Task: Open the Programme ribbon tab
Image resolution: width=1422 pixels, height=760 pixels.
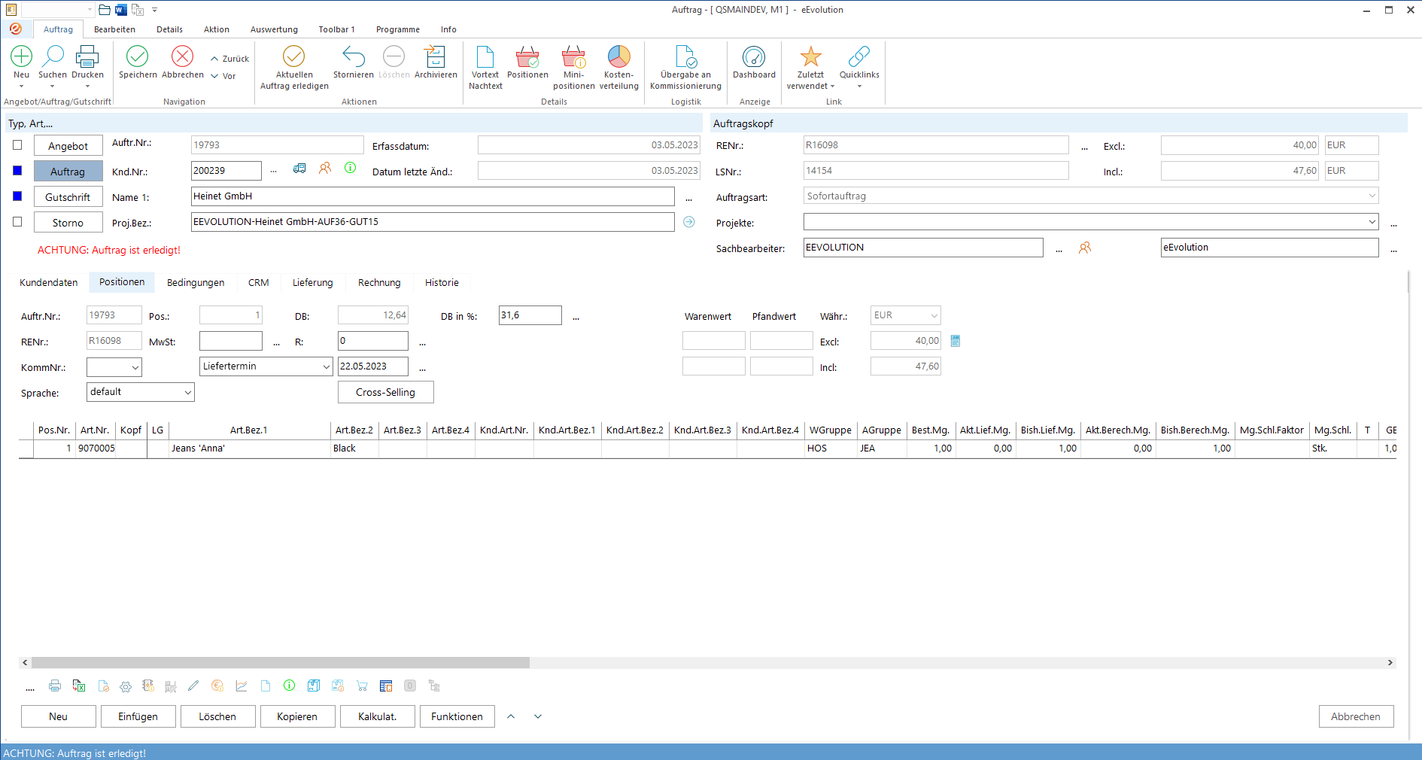Action: [398, 29]
